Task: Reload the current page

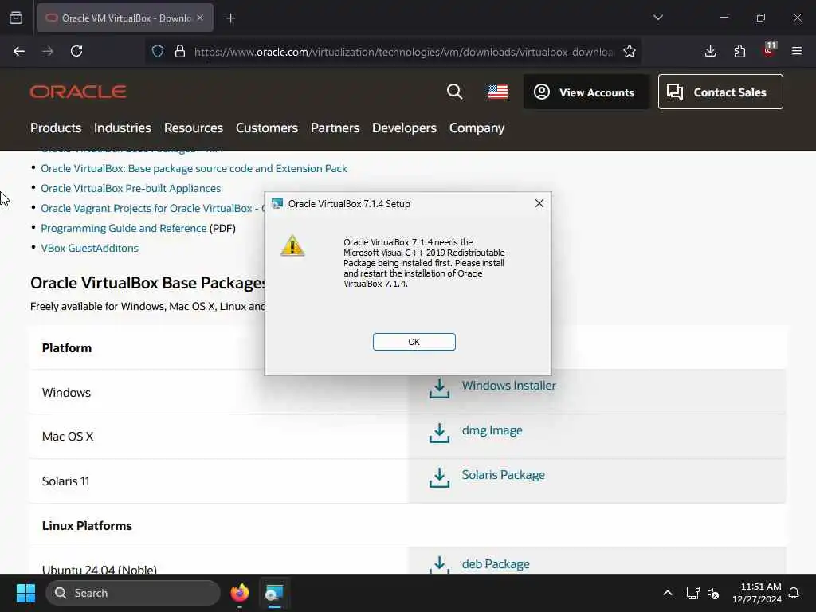Action: (x=76, y=51)
